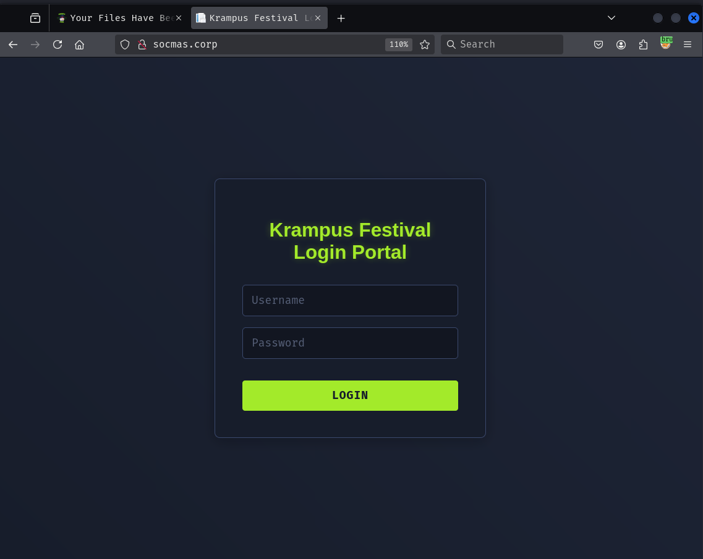Open the tracking protection shield icon
Viewport: 703px width, 559px height.
click(125, 44)
